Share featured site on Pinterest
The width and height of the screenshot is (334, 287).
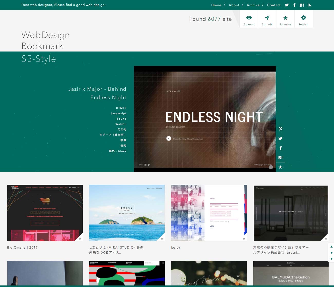coord(280,129)
